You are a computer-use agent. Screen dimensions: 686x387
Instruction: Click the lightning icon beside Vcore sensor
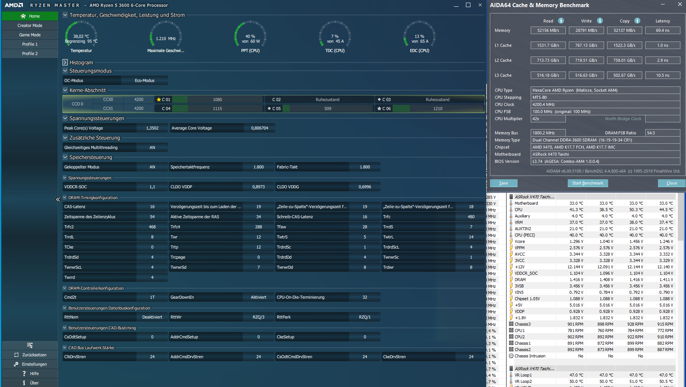point(511,241)
